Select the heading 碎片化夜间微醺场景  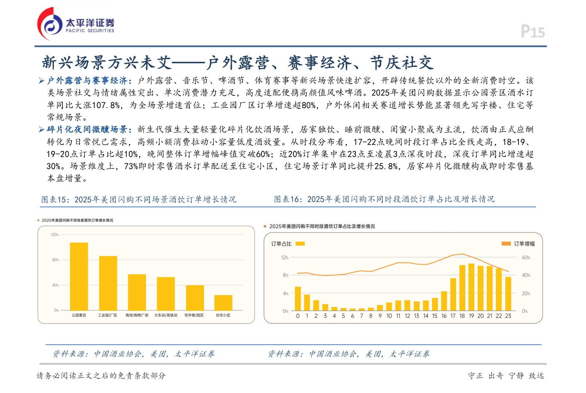[x=87, y=129]
